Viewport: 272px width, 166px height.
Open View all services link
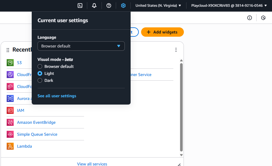[92, 164]
